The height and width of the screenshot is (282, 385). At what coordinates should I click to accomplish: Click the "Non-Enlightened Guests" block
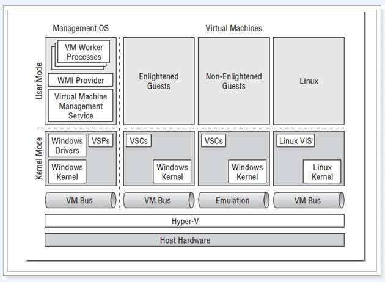click(x=233, y=81)
